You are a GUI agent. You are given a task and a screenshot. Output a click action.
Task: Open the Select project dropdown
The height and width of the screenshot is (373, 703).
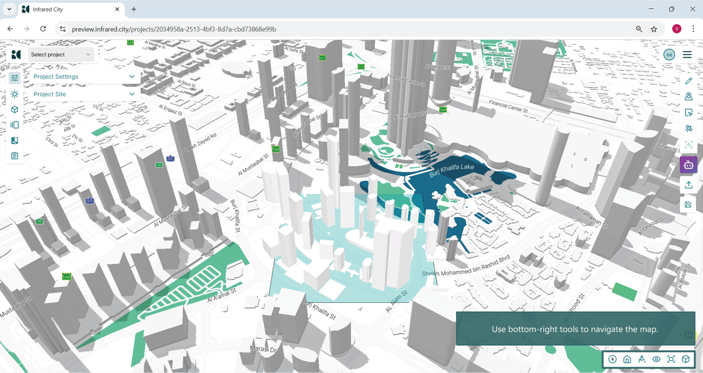click(x=61, y=55)
